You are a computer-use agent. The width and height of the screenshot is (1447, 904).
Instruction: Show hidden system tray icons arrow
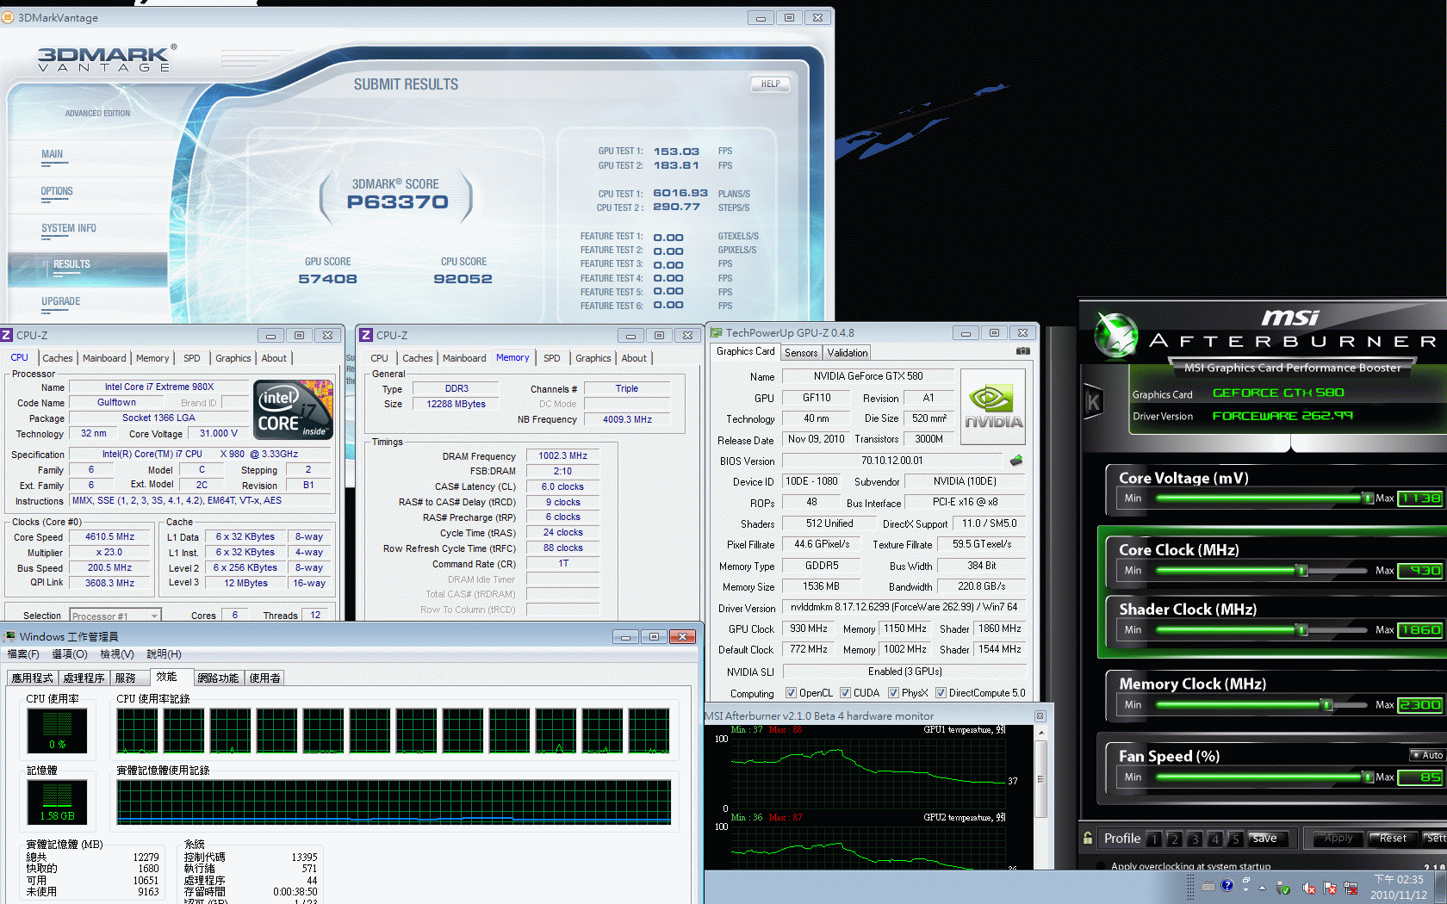[x=1262, y=888]
